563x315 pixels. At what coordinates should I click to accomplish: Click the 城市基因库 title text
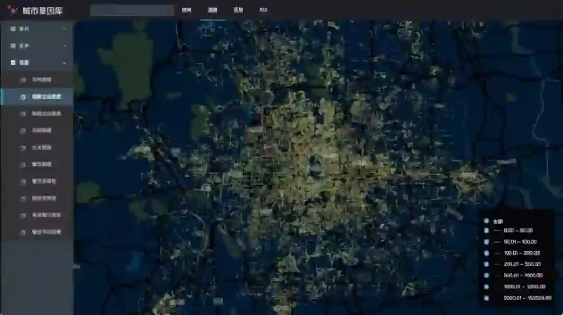(x=42, y=11)
